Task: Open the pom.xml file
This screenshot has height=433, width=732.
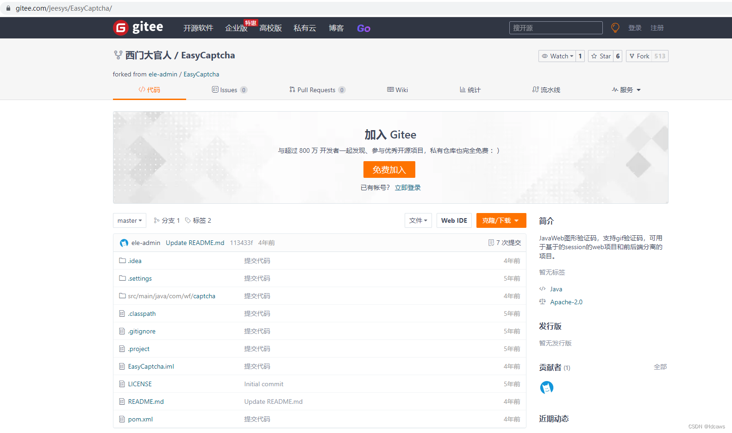Action: coord(140,419)
